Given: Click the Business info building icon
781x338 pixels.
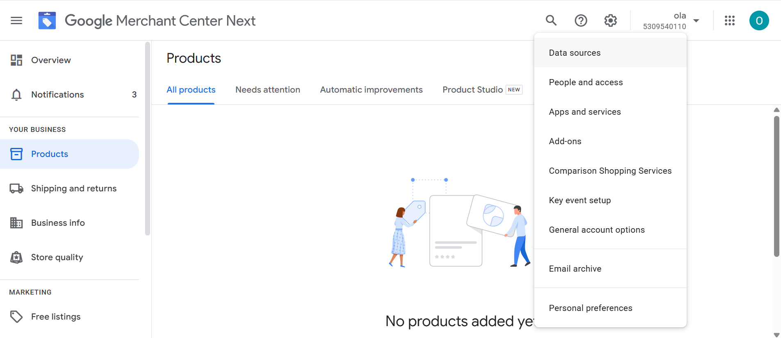Looking at the screenshot, I should (16, 223).
